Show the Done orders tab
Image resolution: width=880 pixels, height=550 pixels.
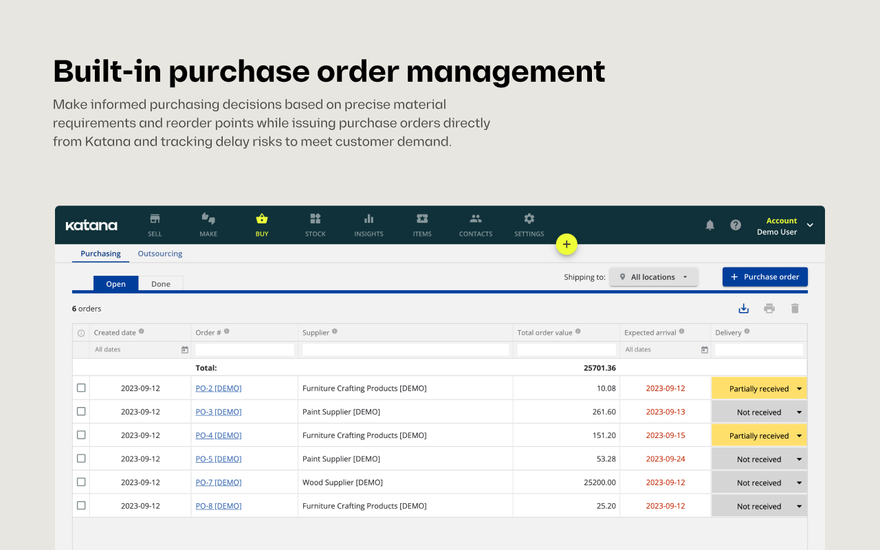click(161, 283)
